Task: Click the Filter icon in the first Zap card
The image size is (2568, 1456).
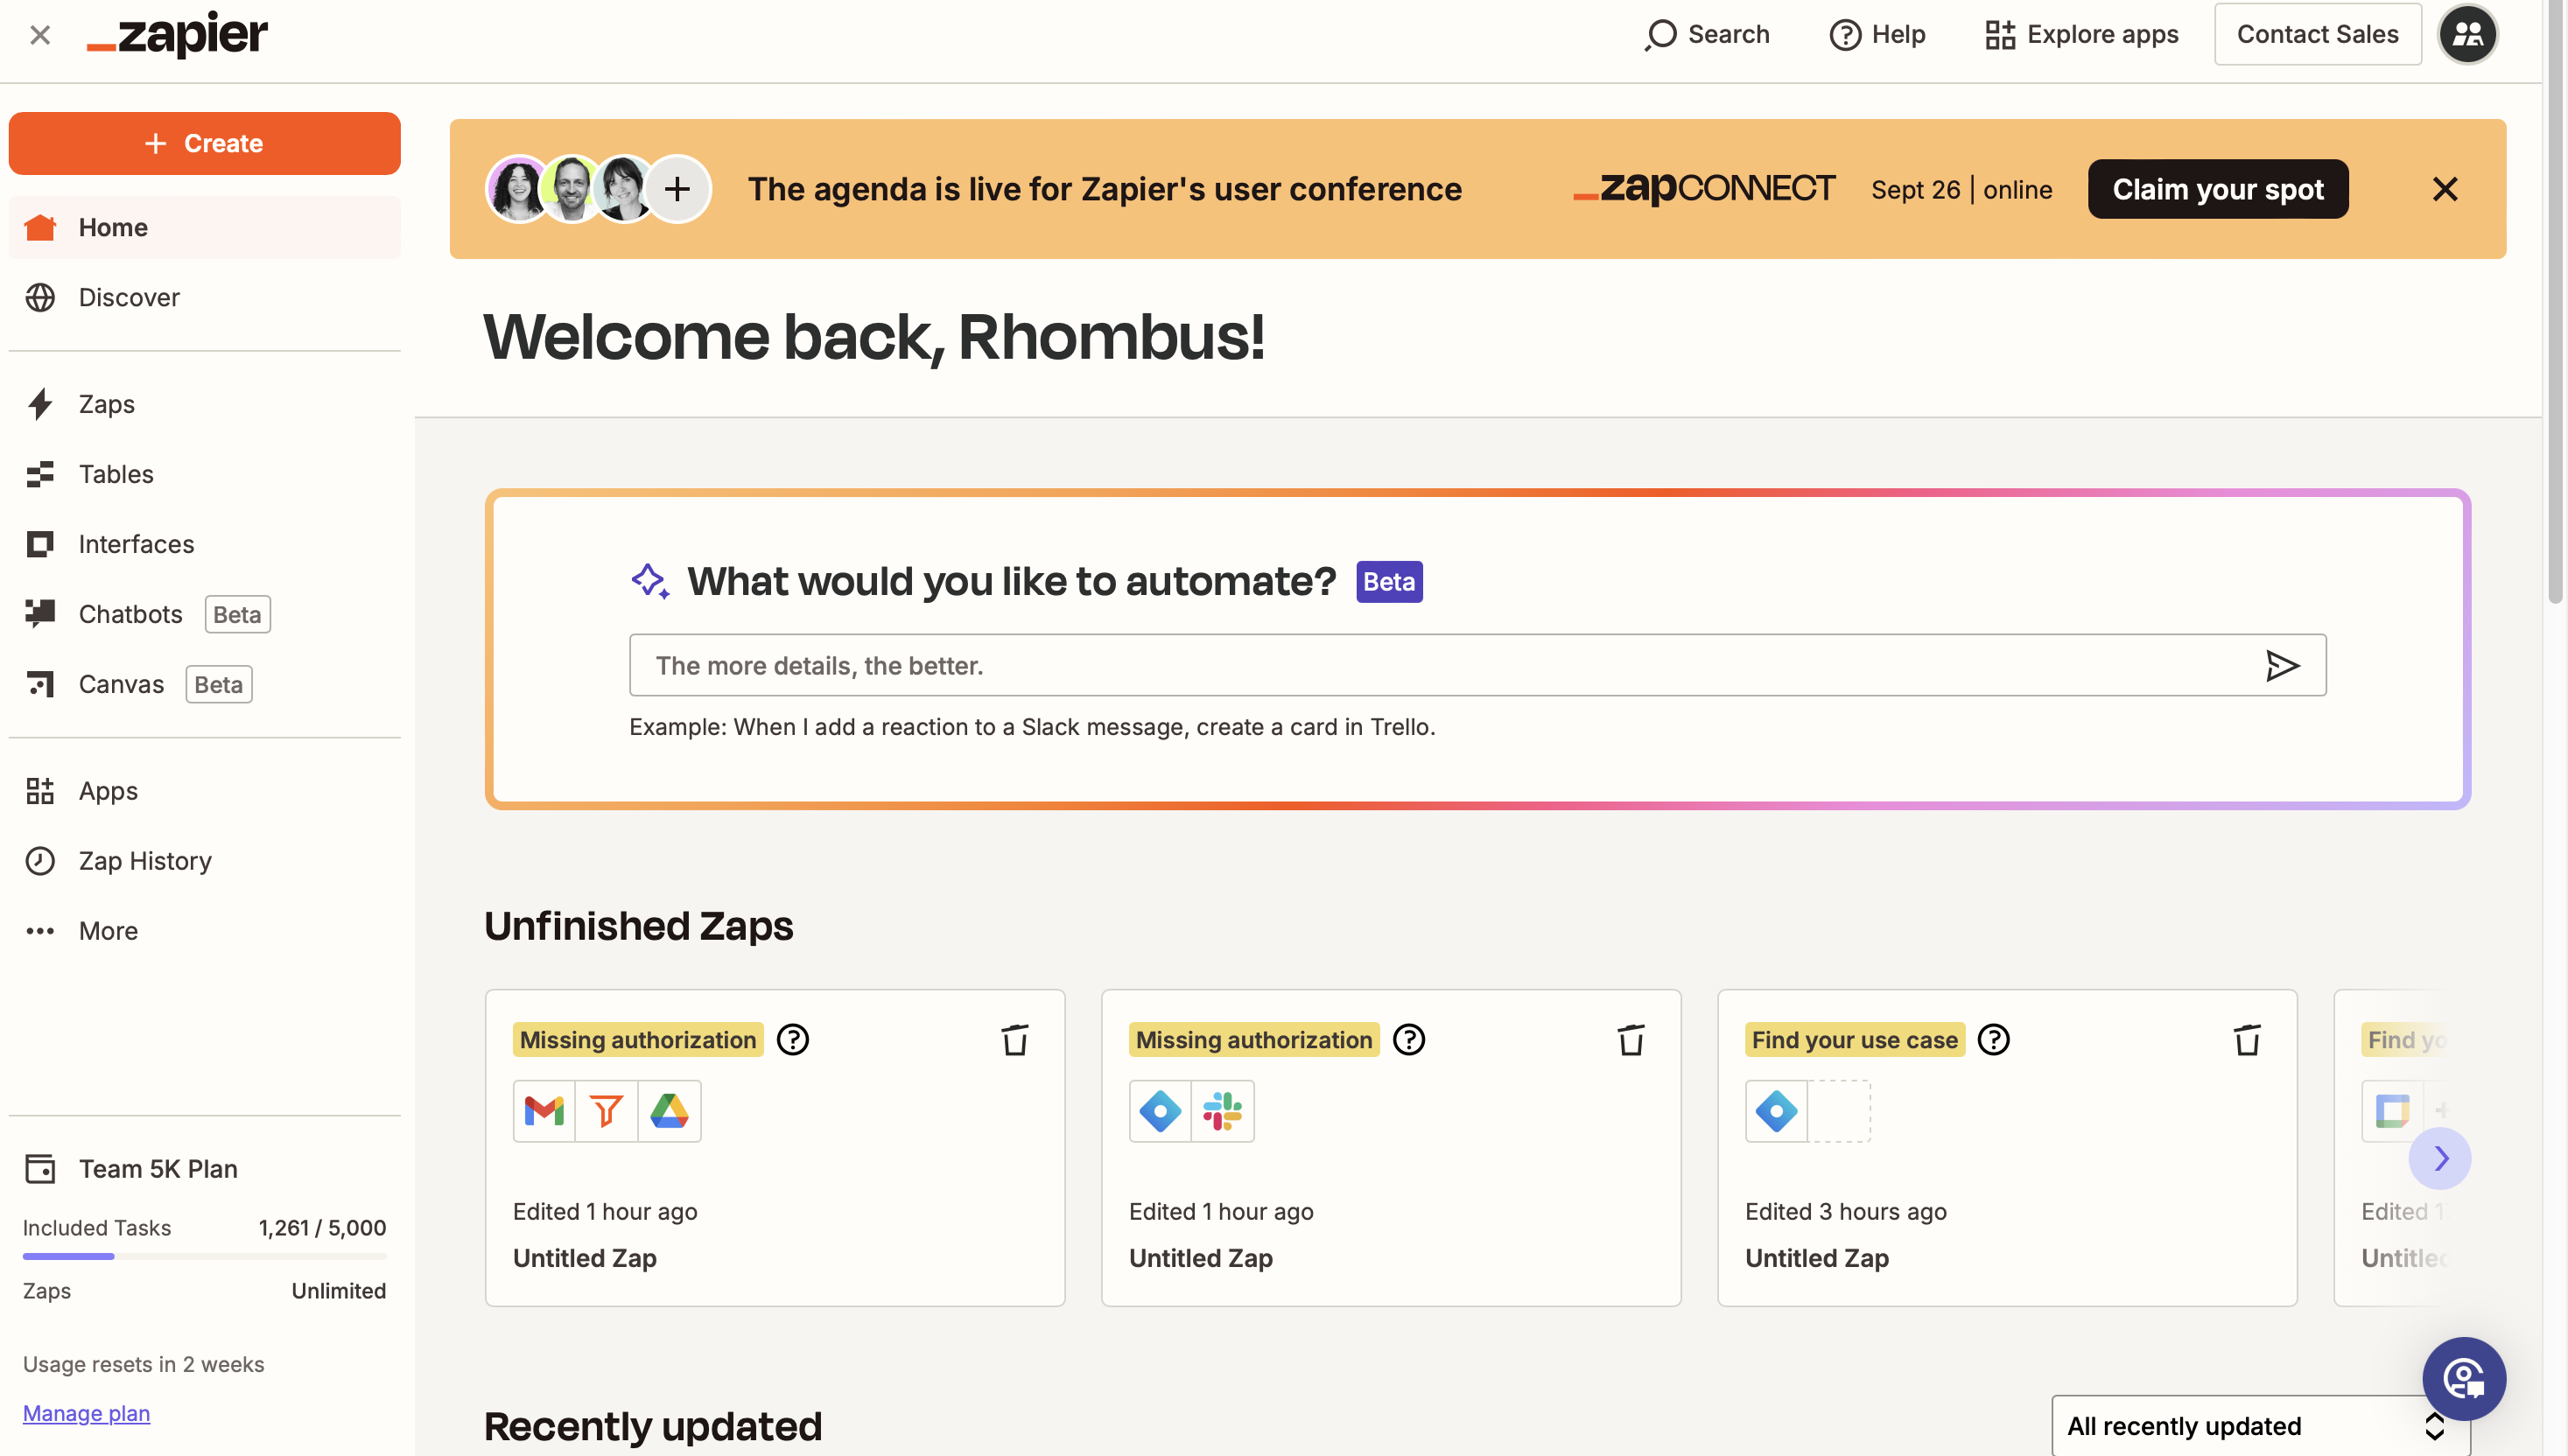Action: [607, 1111]
